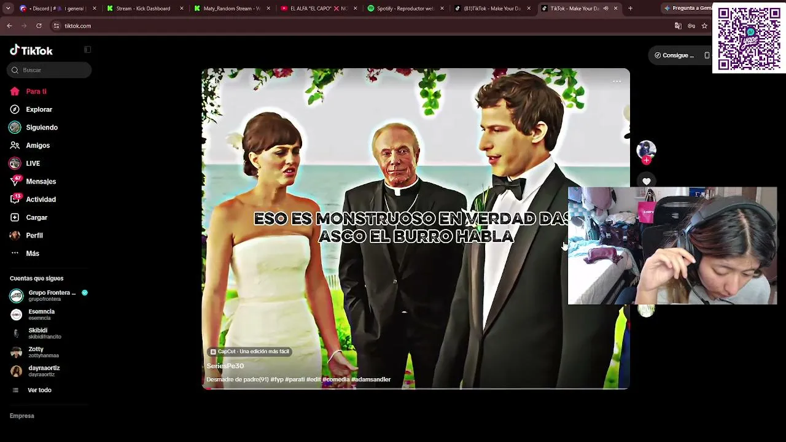Open the TikTok home logo
The image size is (786, 442).
(31, 50)
